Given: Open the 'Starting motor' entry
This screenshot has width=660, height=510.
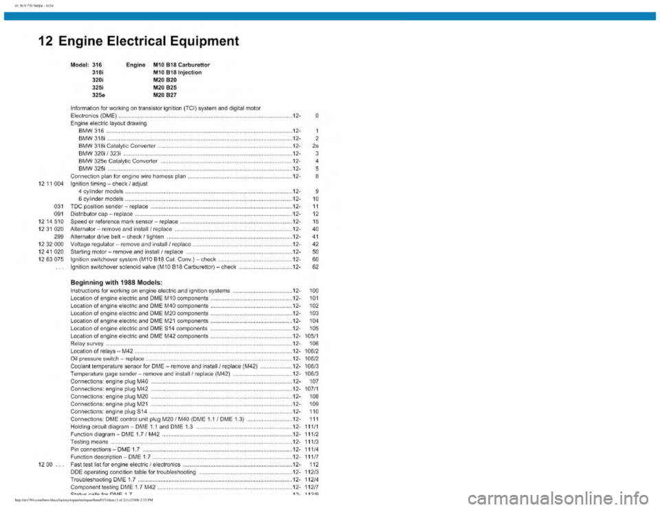Looking at the screenshot, I should [195, 252].
